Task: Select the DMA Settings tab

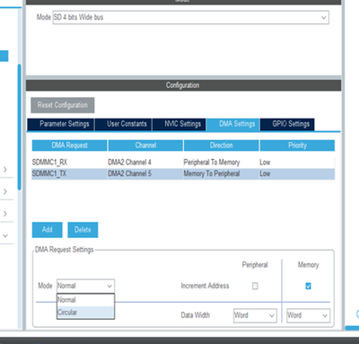Action: pos(233,124)
